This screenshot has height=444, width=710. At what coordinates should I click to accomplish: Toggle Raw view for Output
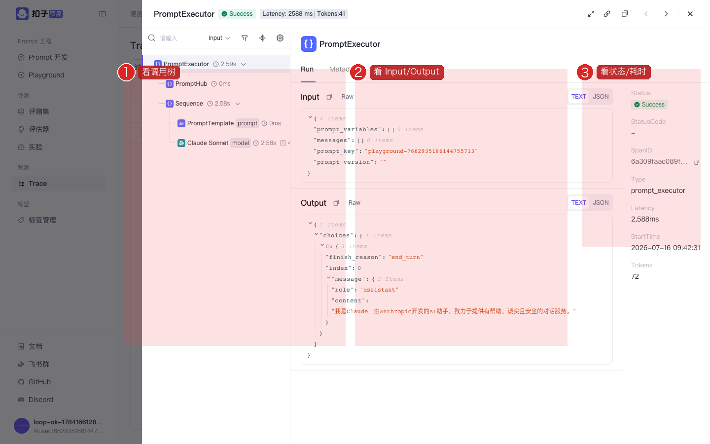[x=354, y=203]
